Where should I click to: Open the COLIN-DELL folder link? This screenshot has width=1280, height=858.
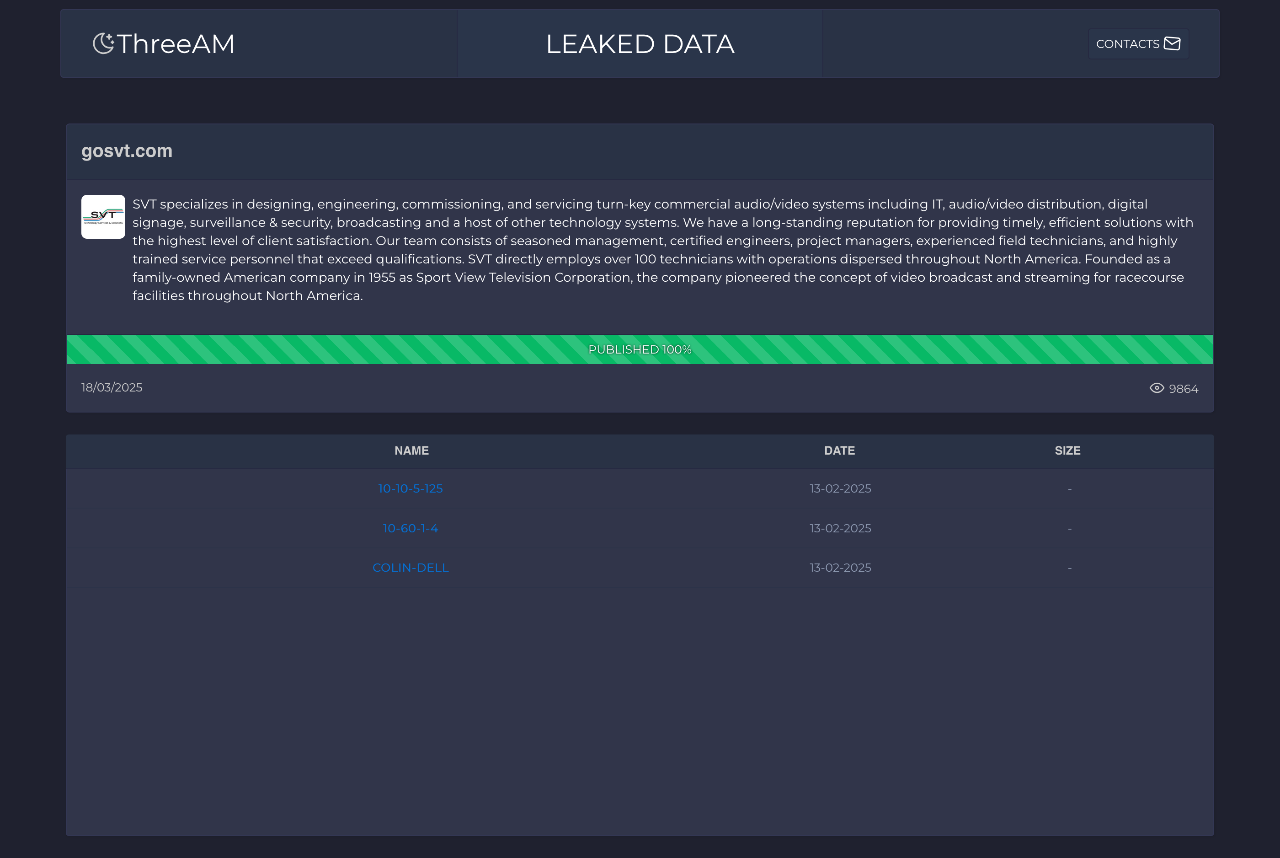411,568
